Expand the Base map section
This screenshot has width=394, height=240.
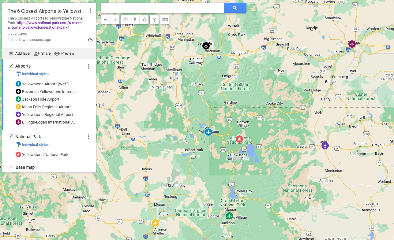(x=11, y=167)
